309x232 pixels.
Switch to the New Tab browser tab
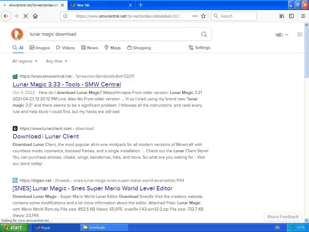(101, 5)
